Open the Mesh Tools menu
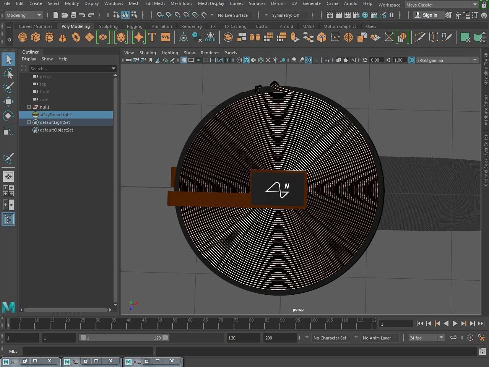The image size is (489, 367). coord(181,3)
